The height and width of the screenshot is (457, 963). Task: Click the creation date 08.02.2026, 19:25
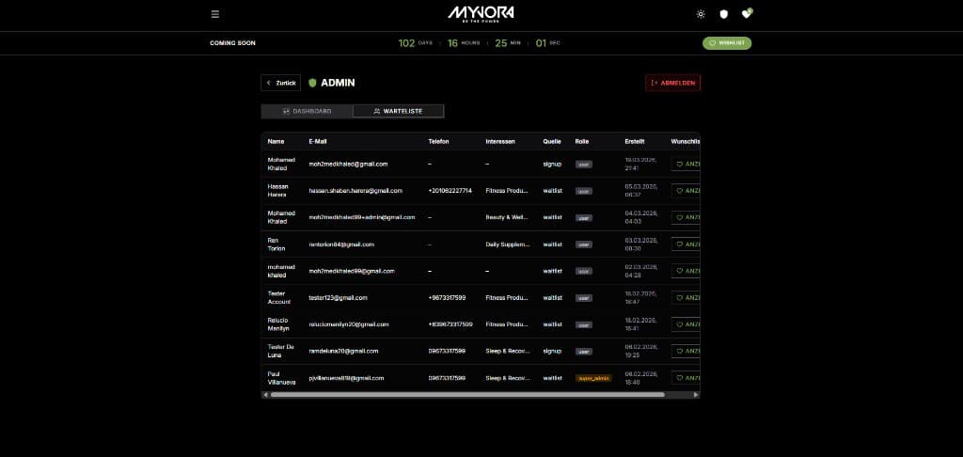pyautogui.click(x=641, y=351)
